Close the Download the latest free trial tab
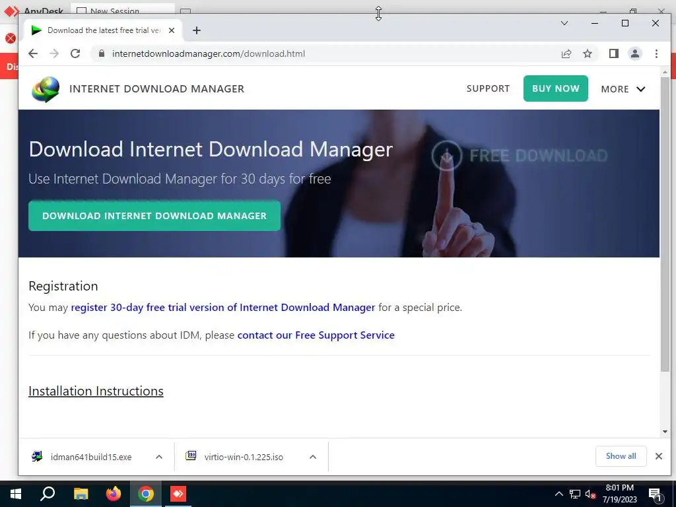Screen dimensions: 676x507 172,30
